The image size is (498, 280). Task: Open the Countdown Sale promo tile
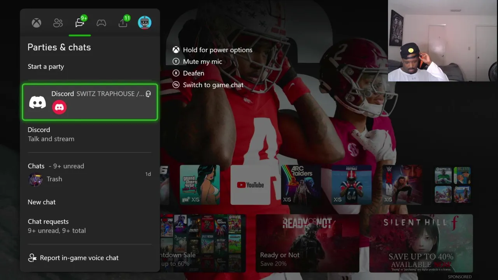point(203,243)
